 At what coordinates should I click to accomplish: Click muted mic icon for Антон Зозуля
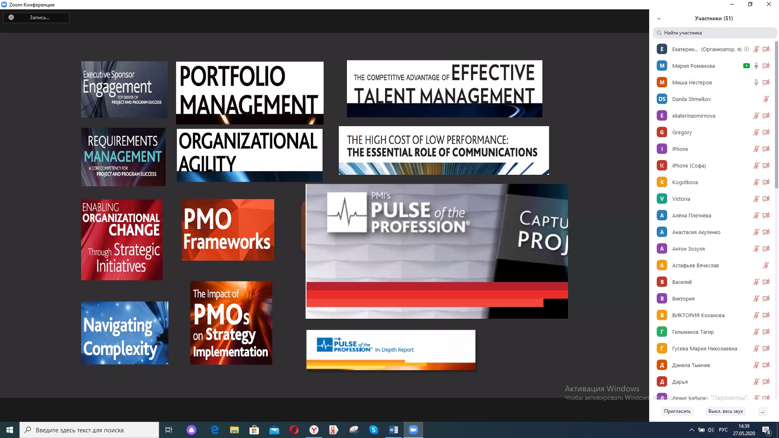[756, 249]
